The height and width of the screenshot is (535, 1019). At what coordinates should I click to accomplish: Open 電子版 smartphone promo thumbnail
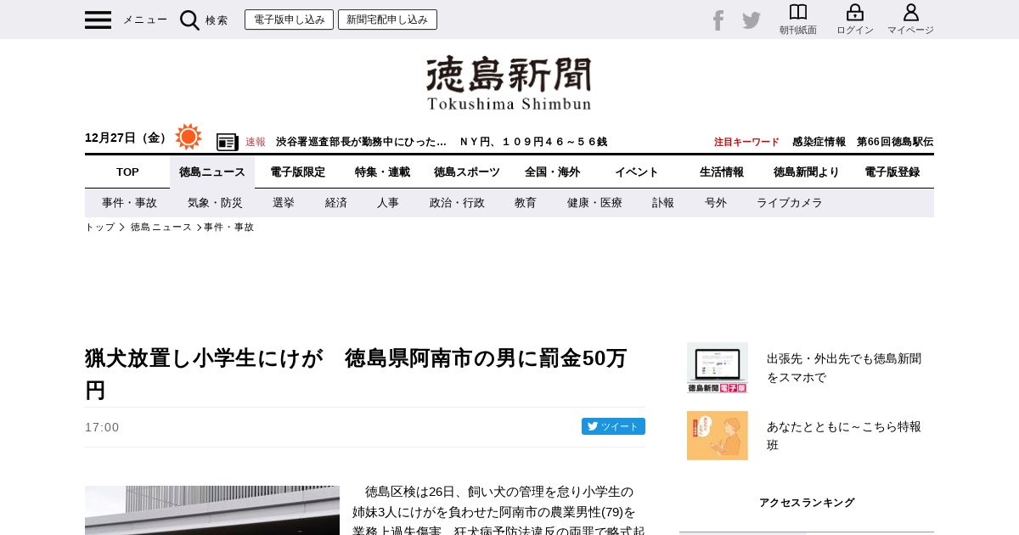(x=718, y=368)
